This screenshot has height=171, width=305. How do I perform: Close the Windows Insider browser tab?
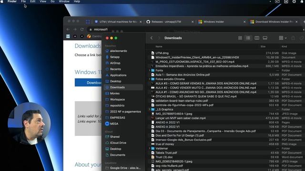coord(244,22)
